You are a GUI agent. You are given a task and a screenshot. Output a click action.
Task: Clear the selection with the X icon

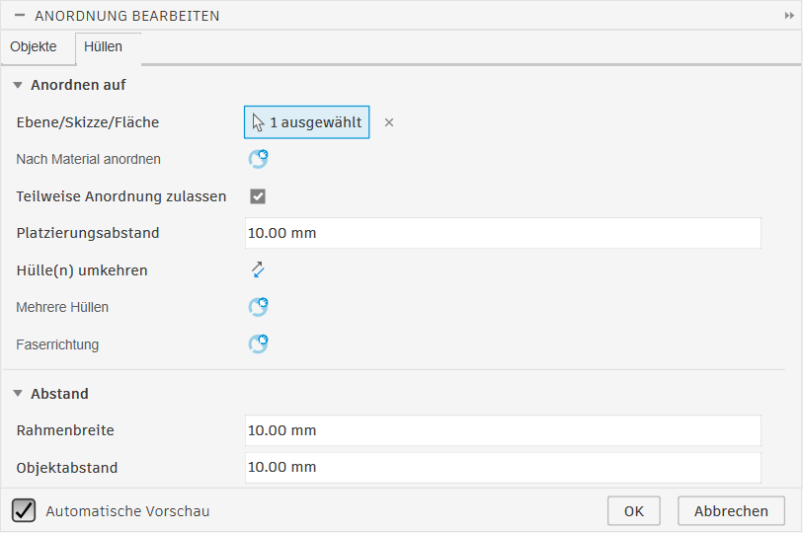[x=389, y=122]
